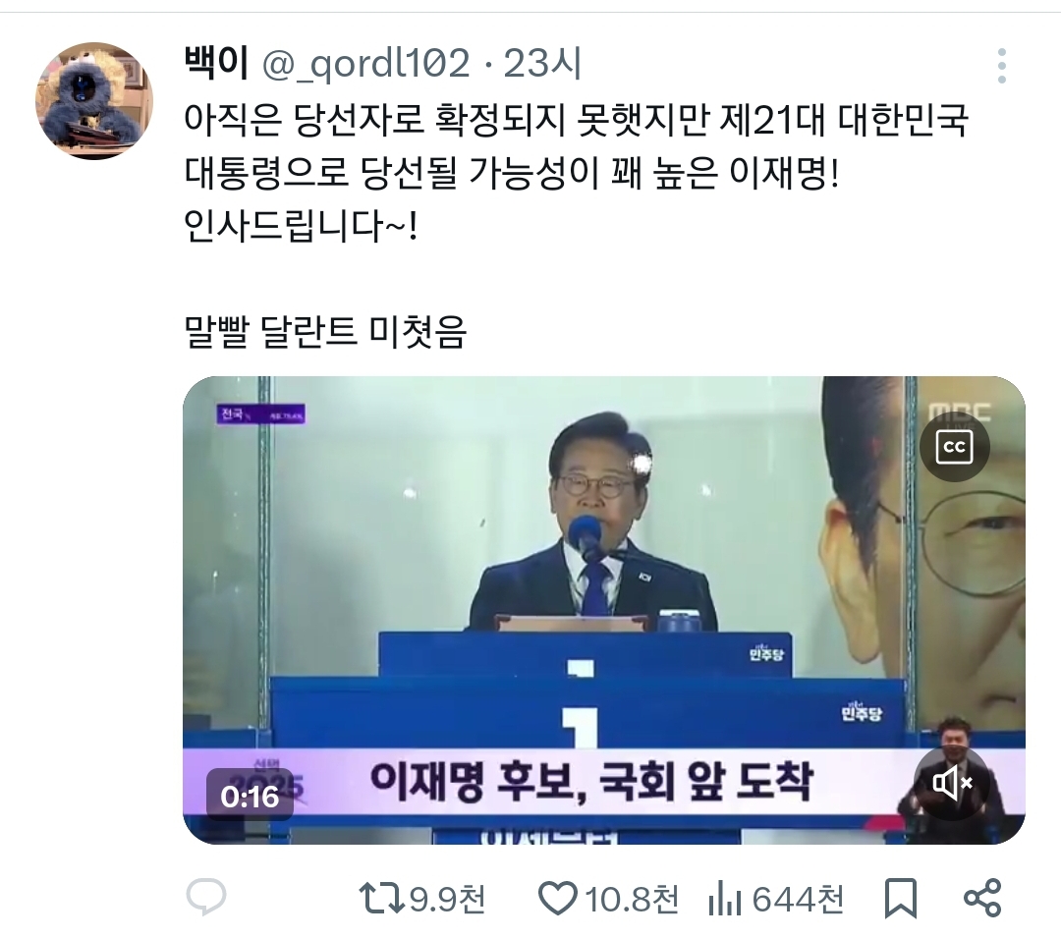
Task: Click the 0:16 video duration badge
Action: [250, 796]
